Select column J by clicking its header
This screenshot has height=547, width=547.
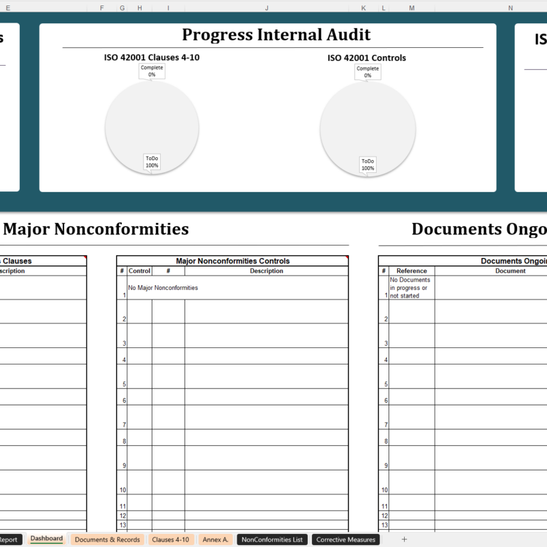tap(267, 8)
